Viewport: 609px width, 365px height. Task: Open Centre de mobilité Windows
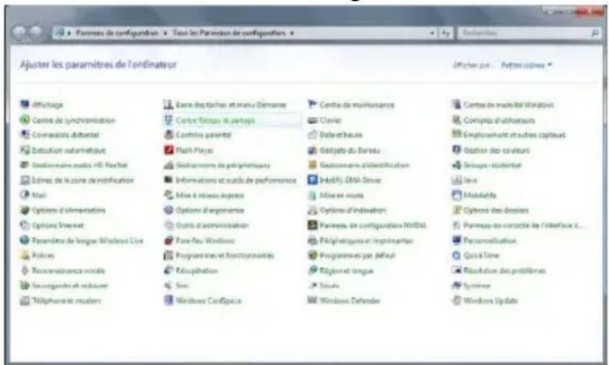click(x=508, y=105)
